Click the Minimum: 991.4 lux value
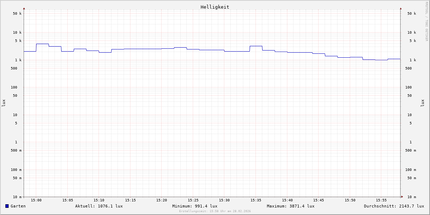Screen dimensions: 430x215 195,206
